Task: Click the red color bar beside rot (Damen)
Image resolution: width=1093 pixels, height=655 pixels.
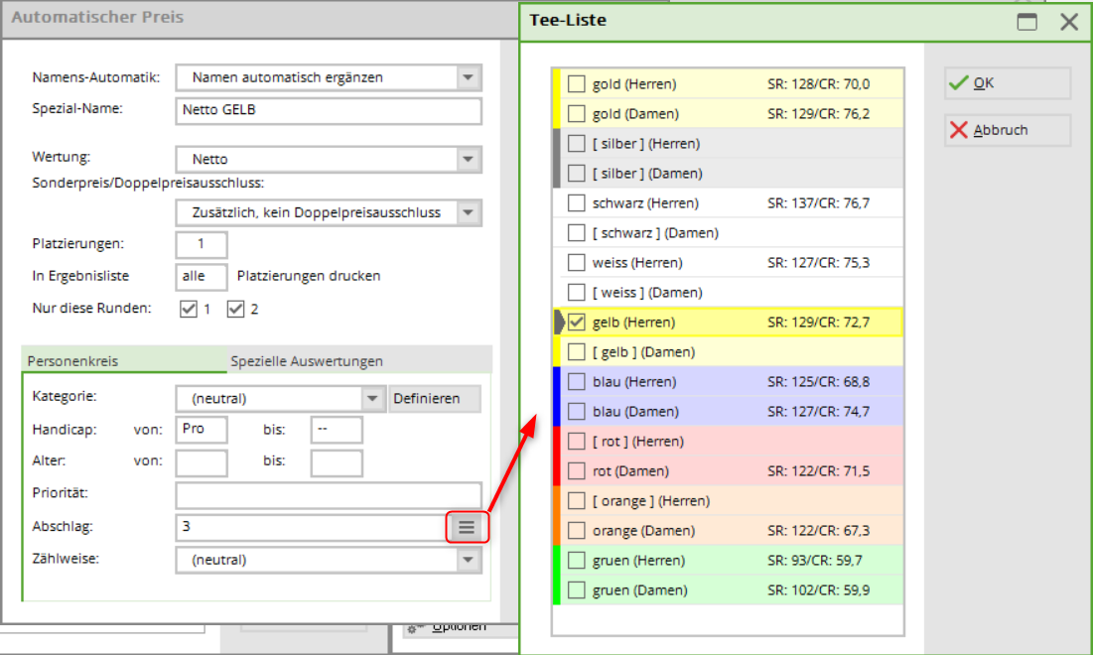Action: pos(557,471)
